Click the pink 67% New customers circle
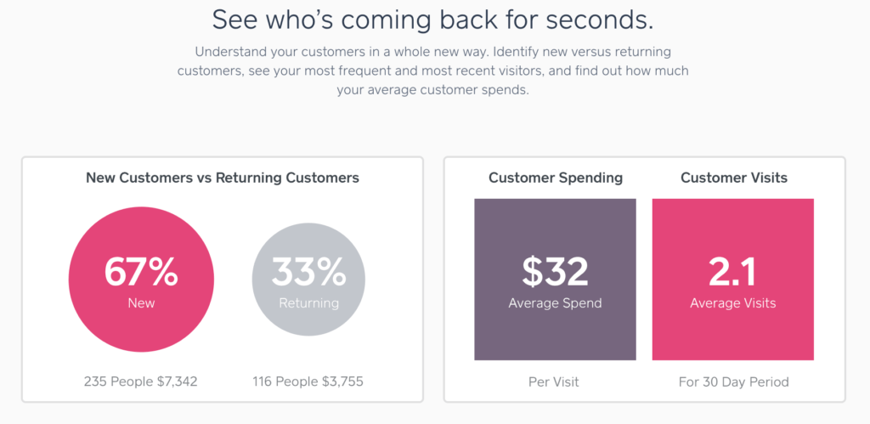Screen dimensions: 870x424 (x=141, y=280)
